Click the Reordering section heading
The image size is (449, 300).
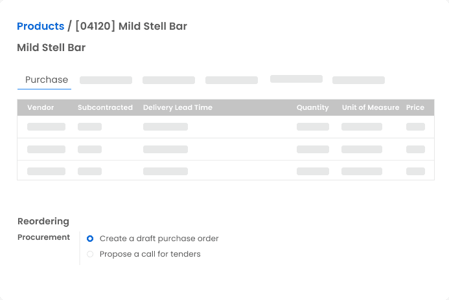pyautogui.click(x=43, y=221)
